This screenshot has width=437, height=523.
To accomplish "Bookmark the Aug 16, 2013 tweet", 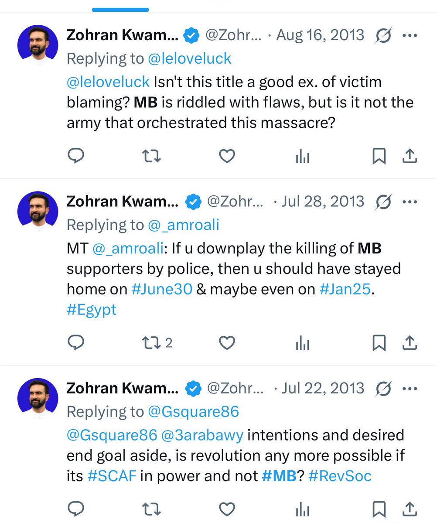I will click(379, 156).
